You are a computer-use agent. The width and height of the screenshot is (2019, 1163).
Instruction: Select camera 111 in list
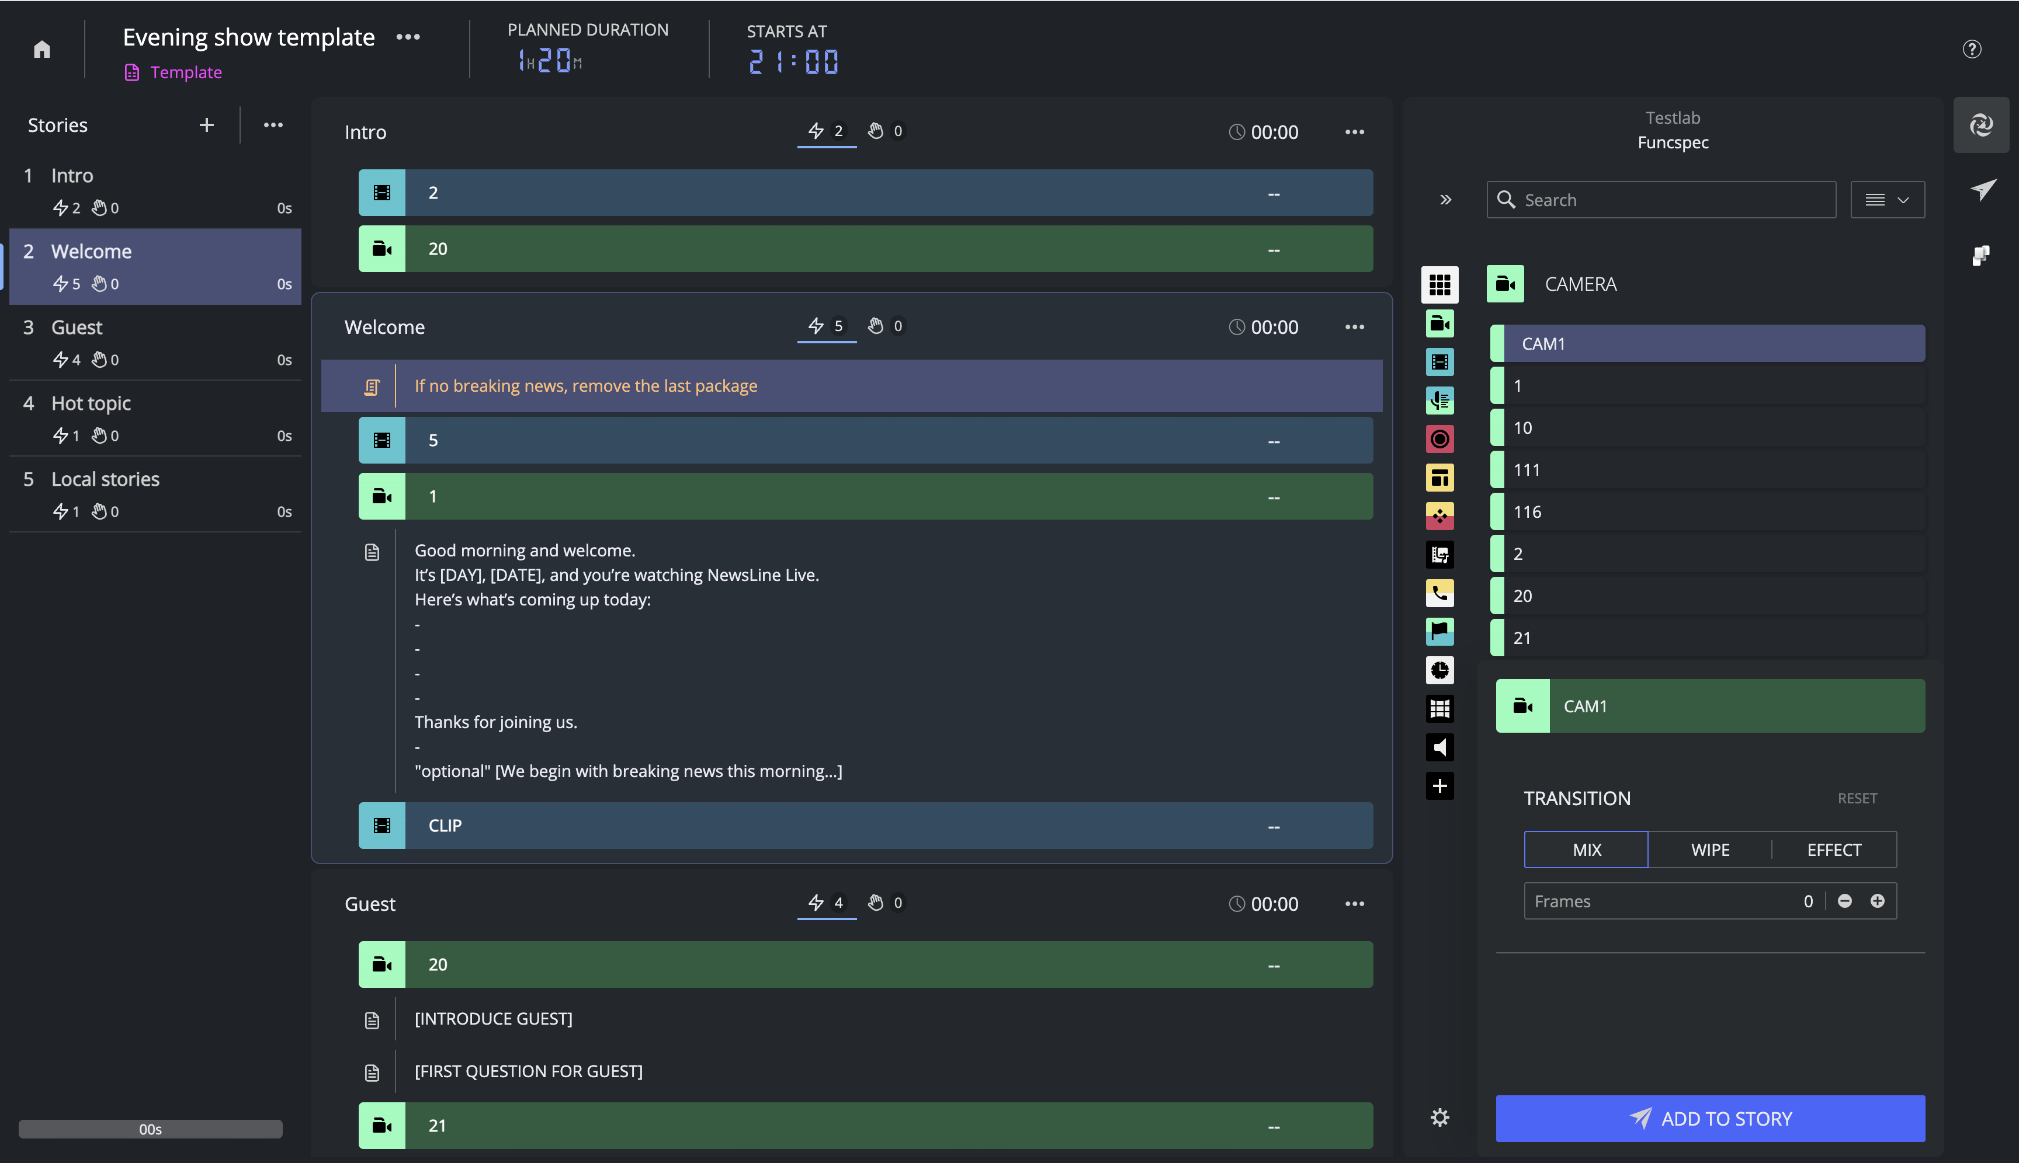(1707, 469)
